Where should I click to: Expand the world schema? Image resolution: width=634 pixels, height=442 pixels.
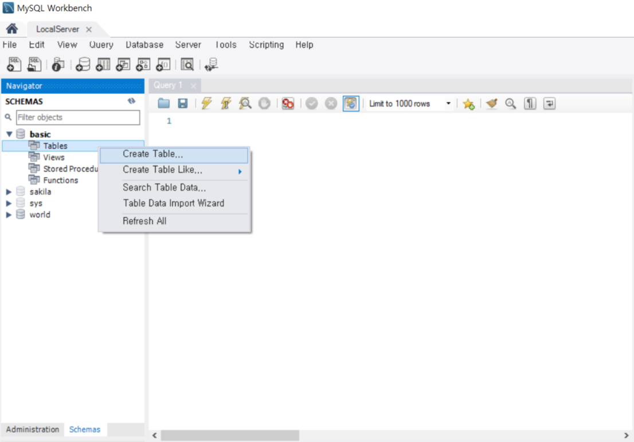(9, 215)
